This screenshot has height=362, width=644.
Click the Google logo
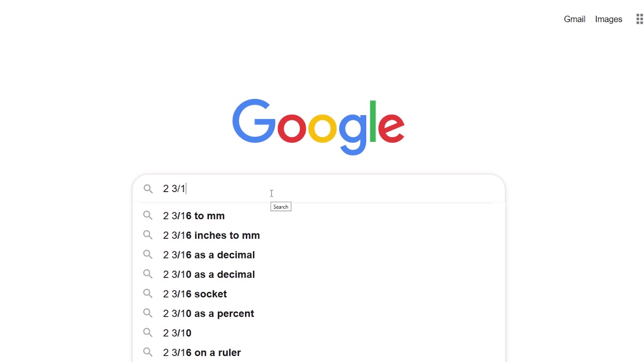318,127
